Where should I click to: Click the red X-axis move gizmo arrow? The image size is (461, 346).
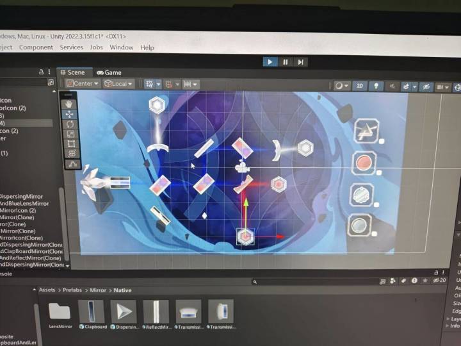[x=280, y=236]
